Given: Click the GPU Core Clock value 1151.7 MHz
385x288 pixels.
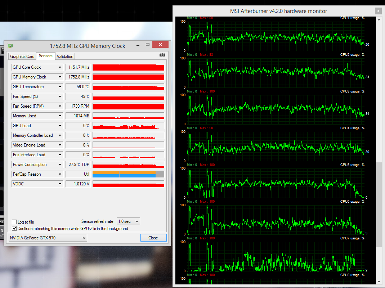Looking at the screenshot, I should pyautogui.click(x=78, y=67).
